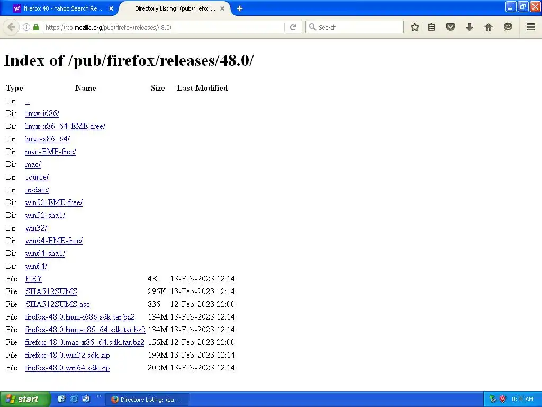Click Directory Listing taskbar button

click(147, 400)
